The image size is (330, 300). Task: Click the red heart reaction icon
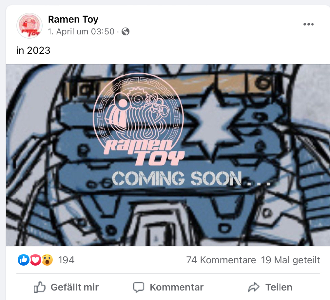pyautogui.click(x=35, y=260)
